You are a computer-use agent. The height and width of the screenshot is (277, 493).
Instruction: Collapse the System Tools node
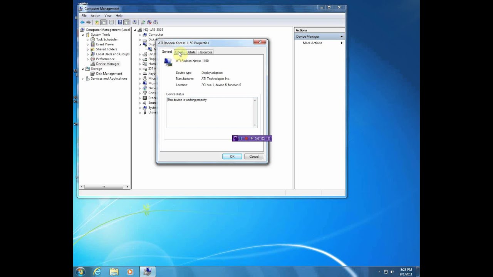click(x=83, y=35)
